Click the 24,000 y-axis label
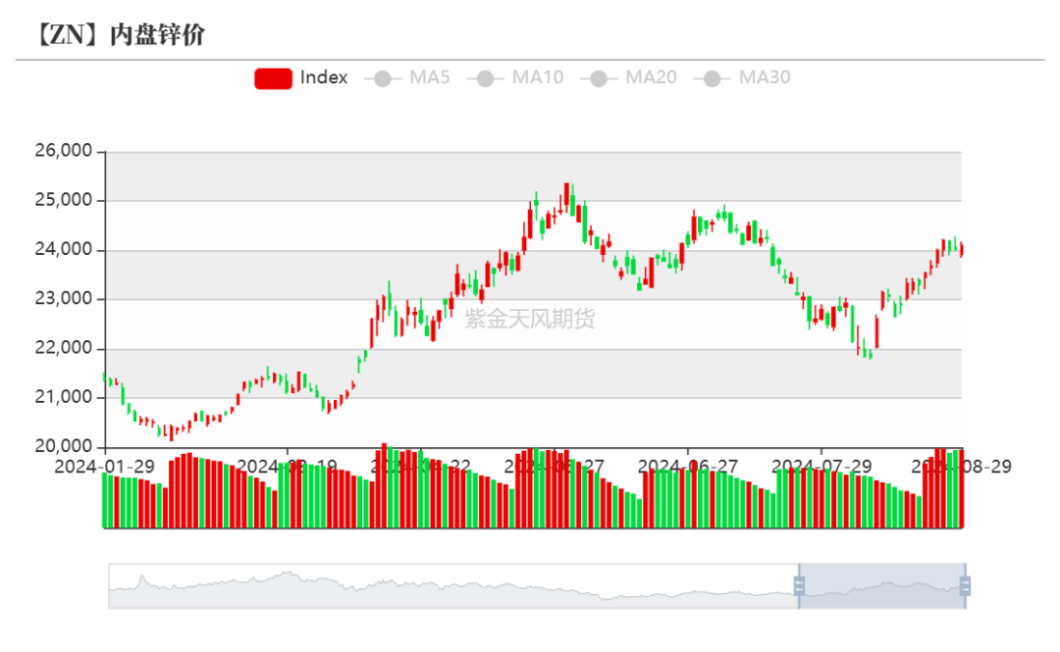Viewport: 1060px width, 652px height. [64, 249]
